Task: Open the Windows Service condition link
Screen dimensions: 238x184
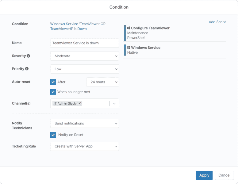Action: click(x=78, y=26)
